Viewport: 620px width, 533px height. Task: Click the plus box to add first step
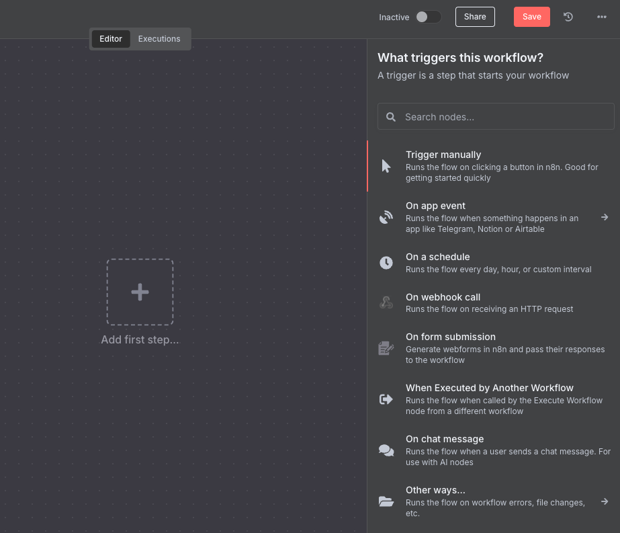pyautogui.click(x=140, y=292)
